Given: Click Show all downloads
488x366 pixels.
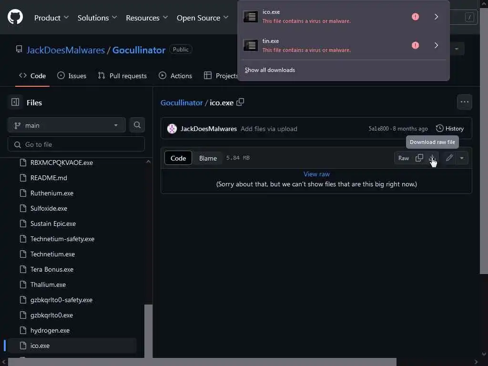Looking at the screenshot, I should pyautogui.click(x=270, y=70).
